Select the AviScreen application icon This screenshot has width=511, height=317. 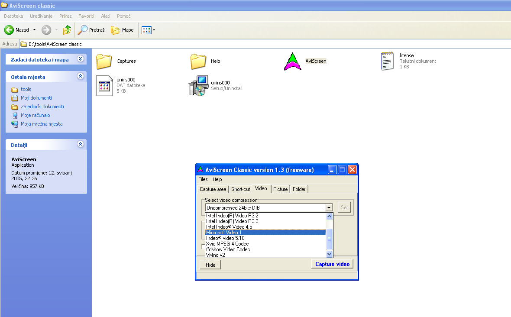tap(293, 61)
